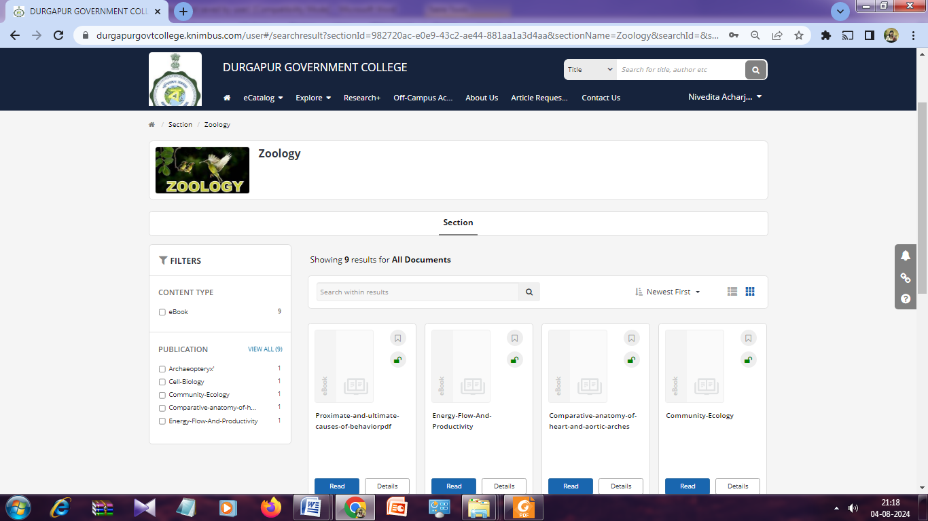Click the Search within results field
Image resolution: width=928 pixels, height=521 pixels.
pyautogui.click(x=417, y=292)
